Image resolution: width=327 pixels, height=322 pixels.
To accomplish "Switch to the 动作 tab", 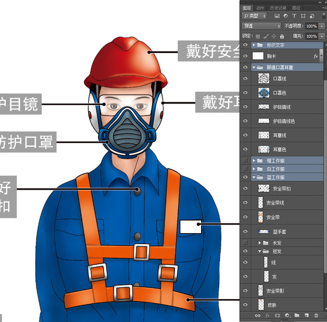I will 261,8.
